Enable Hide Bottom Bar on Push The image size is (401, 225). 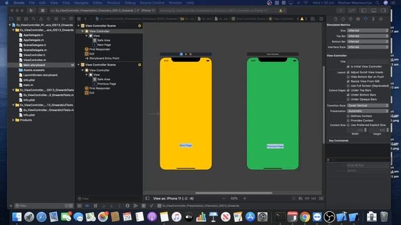pos(348,77)
